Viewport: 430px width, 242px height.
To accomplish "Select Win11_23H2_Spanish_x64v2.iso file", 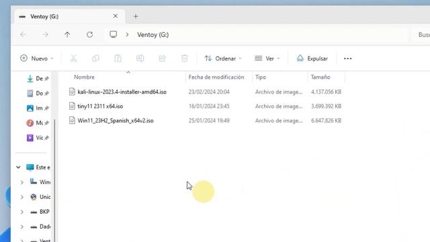I will tap(116, 120).
